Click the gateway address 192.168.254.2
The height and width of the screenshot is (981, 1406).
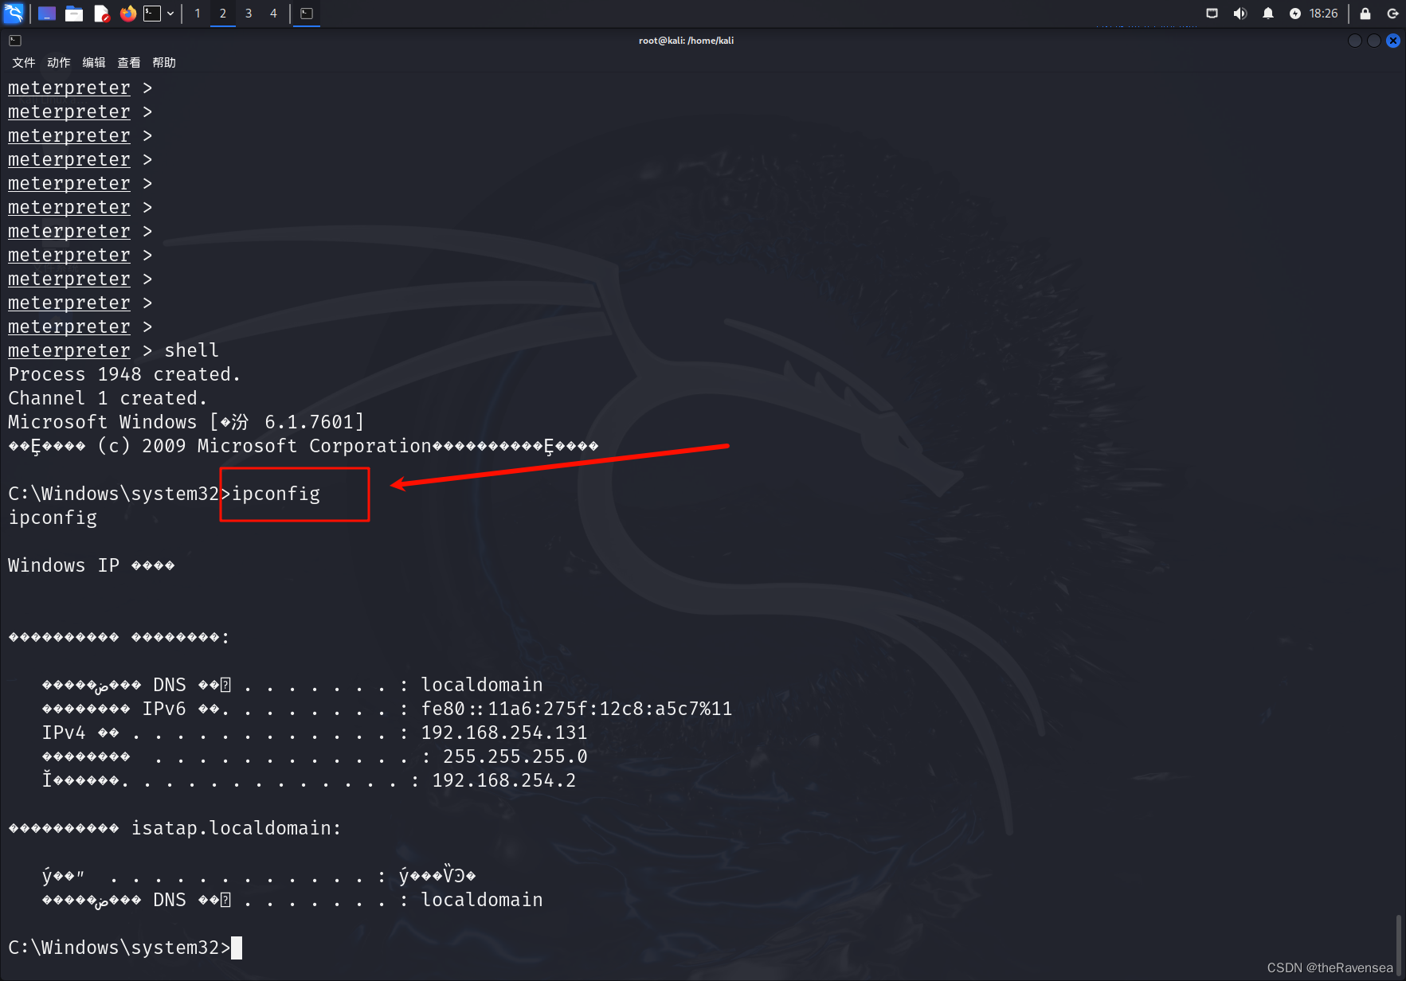pos(504,780)
